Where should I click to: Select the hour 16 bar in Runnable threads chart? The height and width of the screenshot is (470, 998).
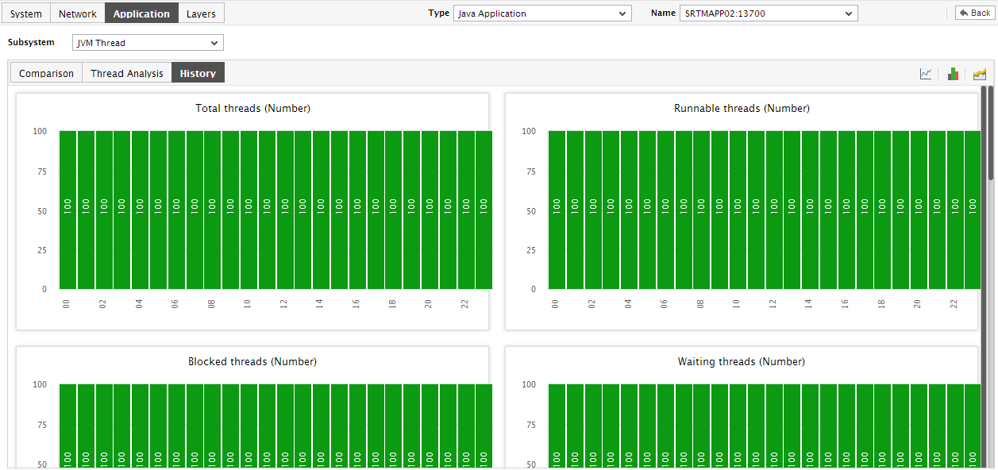point(846,210)
